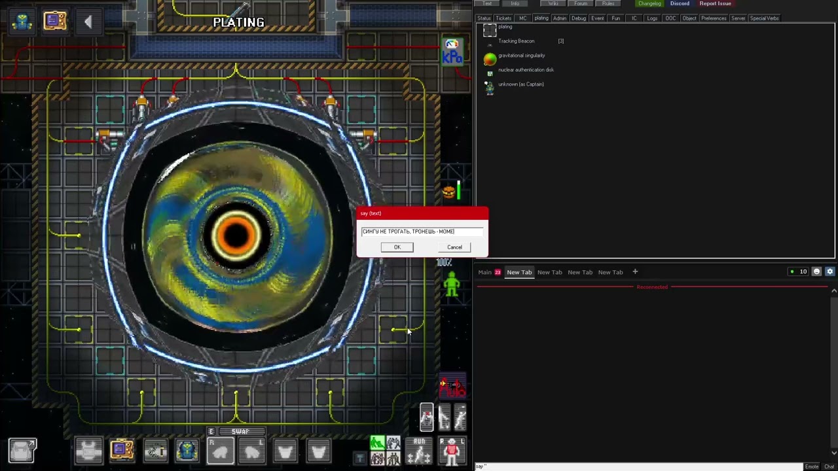
Task: Open the Forum link
Action: click(x=581, y=4)
